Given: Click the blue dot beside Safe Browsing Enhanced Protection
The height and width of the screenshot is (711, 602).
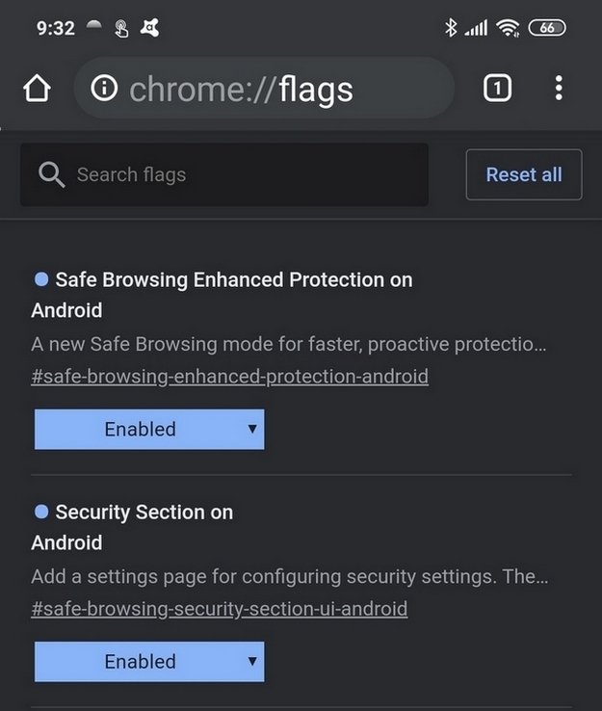Looking at the screenshot, I should (x=41, y=279).
